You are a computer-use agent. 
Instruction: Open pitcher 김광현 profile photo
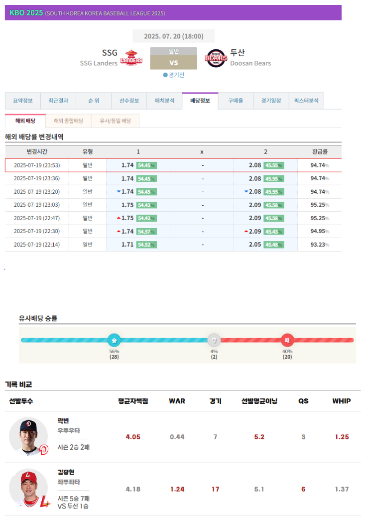(29, 488)
